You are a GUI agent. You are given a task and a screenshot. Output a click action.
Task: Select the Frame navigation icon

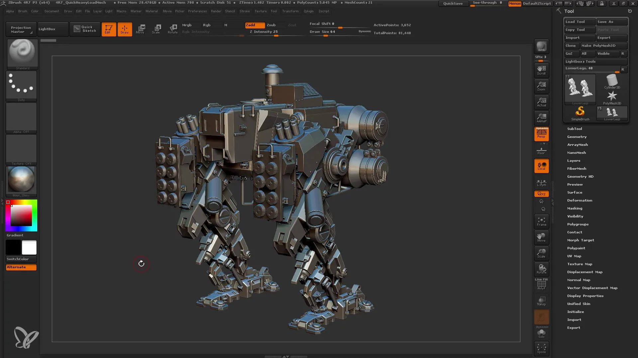click(541, 221)
